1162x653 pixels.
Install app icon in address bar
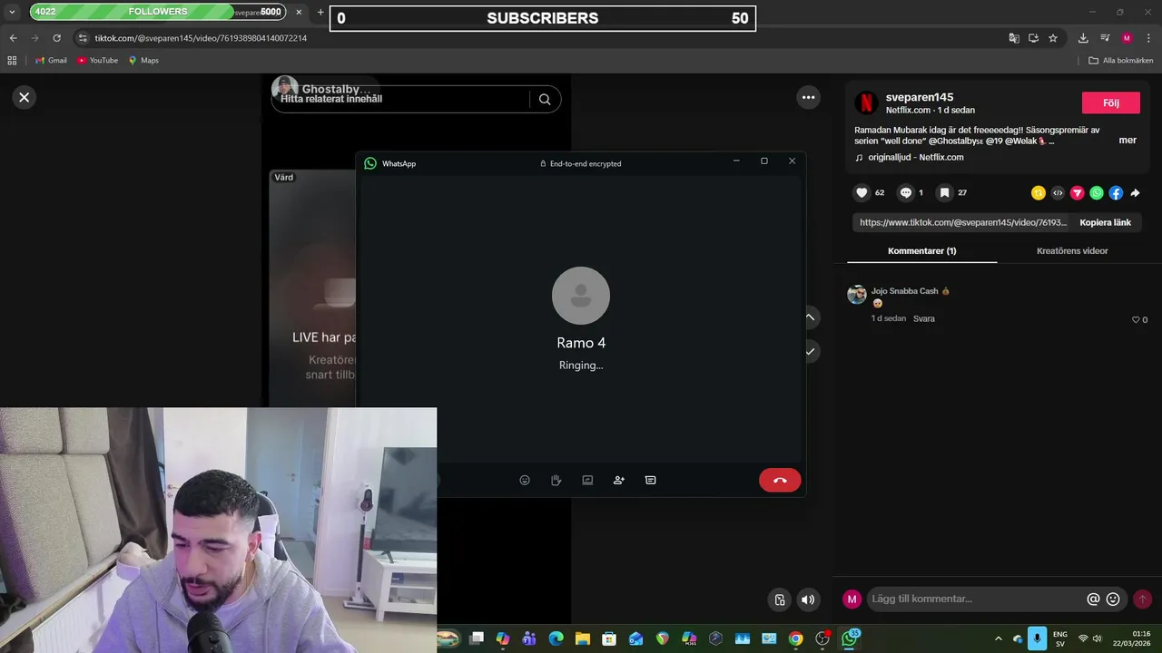[1033, 38]
